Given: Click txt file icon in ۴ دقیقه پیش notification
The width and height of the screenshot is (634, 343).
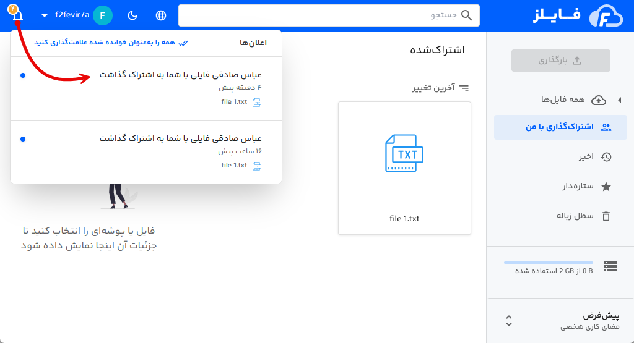Looking at the screenshot, I should click(x=257, y=103).
